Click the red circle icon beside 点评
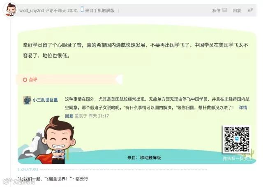The image size is (263, 187). click(x=25, y=80)
